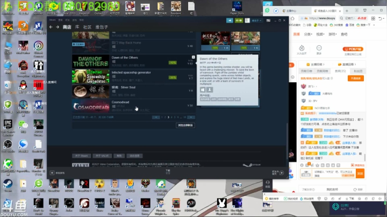Click the options icon on Dawn of the Others row
The image size is (387, 217).
click(x=193, y=57)
